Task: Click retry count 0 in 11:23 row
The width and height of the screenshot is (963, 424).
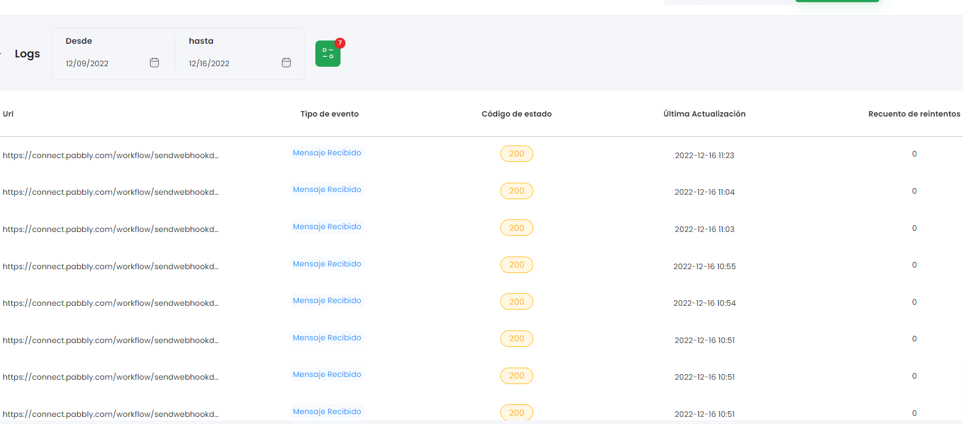Action: pos(914,154)
